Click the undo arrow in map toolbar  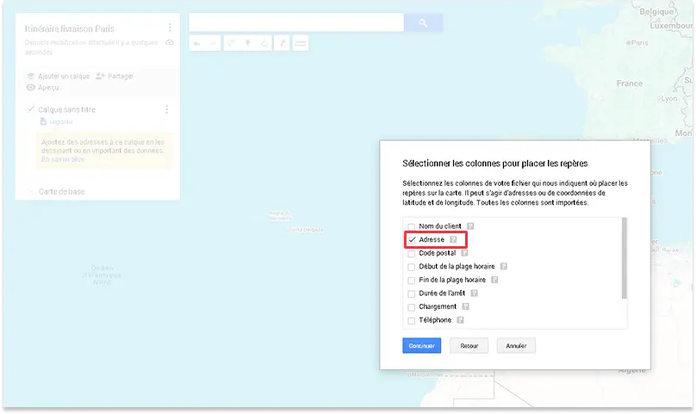point(196,44)
